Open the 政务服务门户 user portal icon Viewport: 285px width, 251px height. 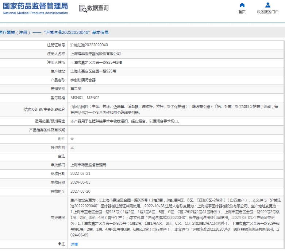(267, 5)
